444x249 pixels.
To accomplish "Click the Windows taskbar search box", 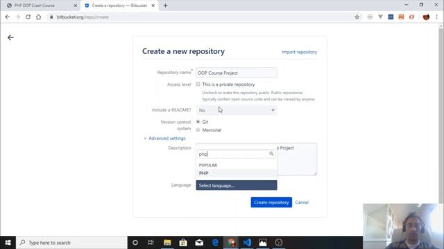I will click(71, 243).
